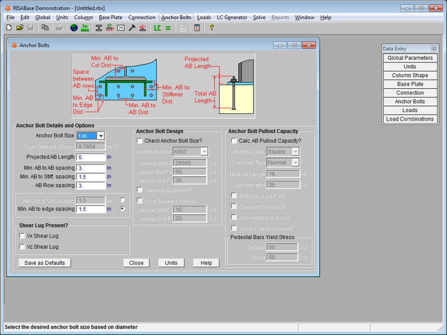This screenshot has height=335, width=447.
Task: Click the green equals Solve icon
Action: 168,27
